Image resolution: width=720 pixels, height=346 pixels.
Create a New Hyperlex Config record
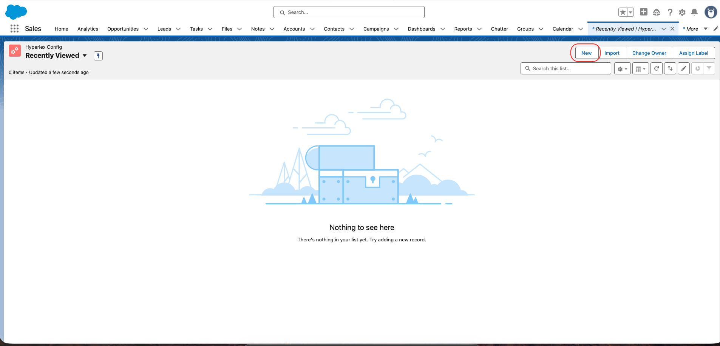pos(587,53)
